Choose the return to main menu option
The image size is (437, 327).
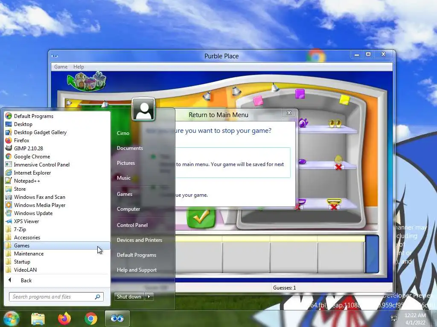233,163
